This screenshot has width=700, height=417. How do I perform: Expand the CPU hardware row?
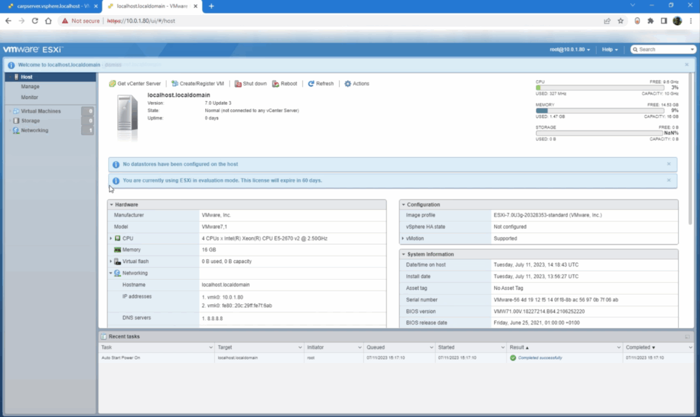111,239
